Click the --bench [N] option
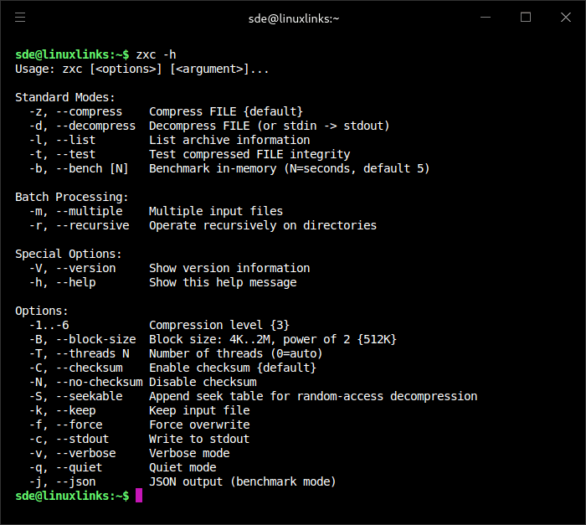The width and height of the screenshot is (586, 525). (92, 168)
